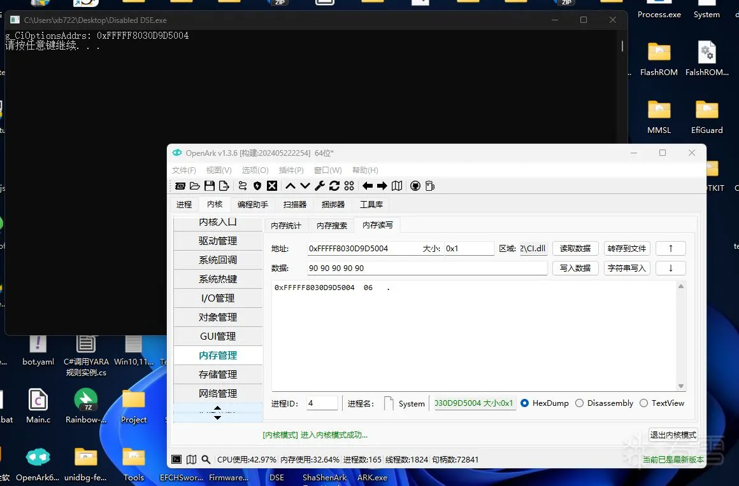Click the hex dump scrollbar down arrow

click(x=681, y=385)
